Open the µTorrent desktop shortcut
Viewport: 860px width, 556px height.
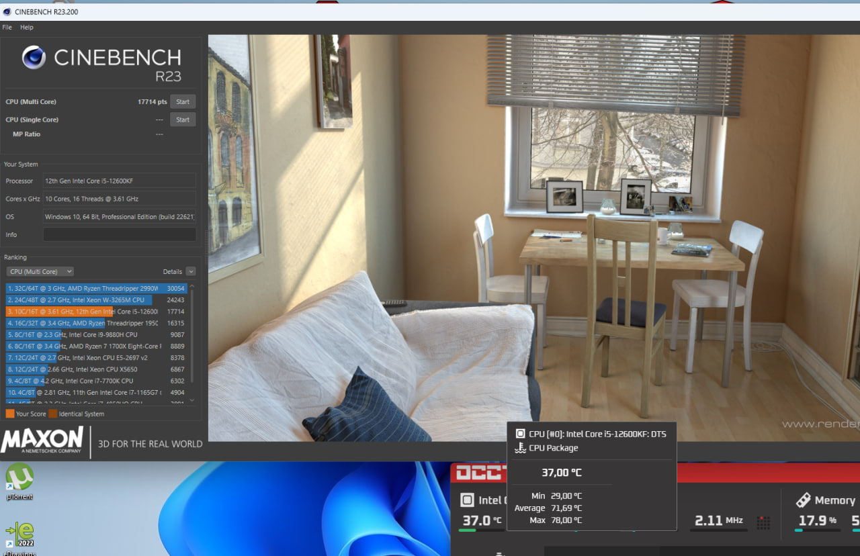tap(19, 482)
